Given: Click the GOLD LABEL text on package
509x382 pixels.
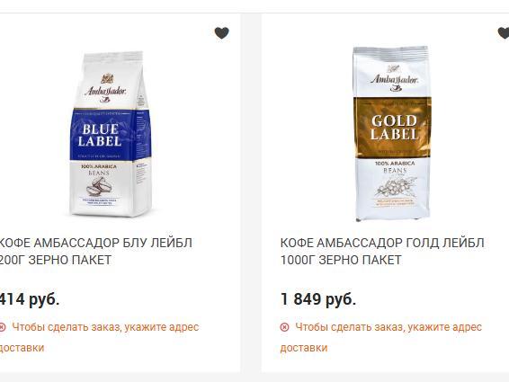Looking at the screenshot, I should 394,128.
